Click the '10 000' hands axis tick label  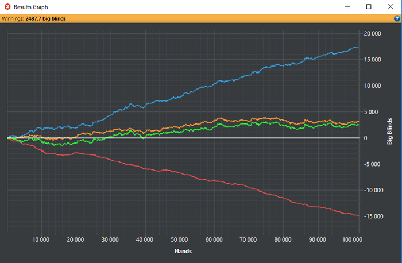pyautogui.click(x=41, y=239)
